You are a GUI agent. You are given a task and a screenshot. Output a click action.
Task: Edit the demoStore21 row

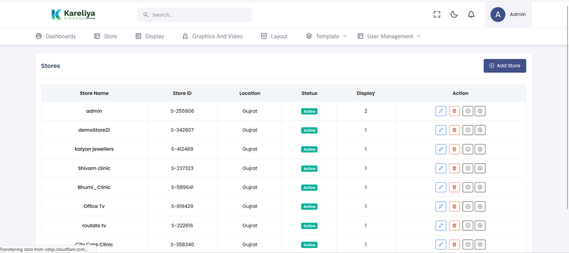click(x=441, y=130)
